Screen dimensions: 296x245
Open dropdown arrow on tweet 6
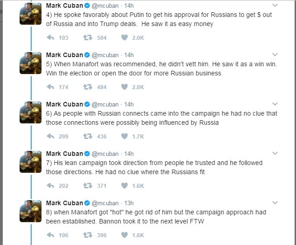(275, 104)
